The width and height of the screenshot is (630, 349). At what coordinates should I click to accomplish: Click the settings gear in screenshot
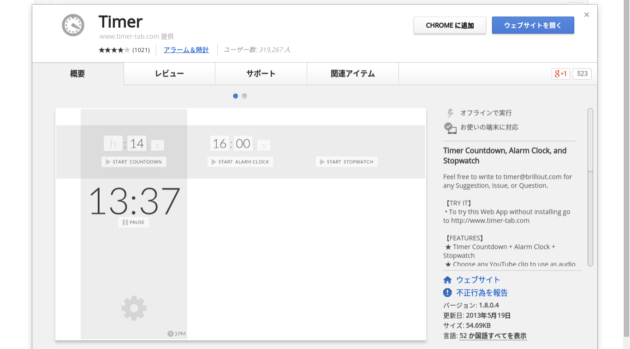(134, 308)
